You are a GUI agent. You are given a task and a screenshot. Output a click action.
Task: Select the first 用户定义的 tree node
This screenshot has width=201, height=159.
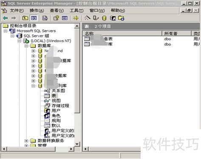[63, 131]
